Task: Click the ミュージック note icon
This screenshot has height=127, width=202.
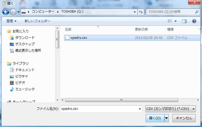Action: tap(12, 89)
